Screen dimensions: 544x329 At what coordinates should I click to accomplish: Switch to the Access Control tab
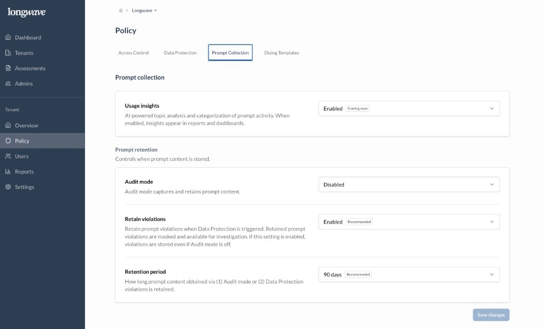(133, 53)
